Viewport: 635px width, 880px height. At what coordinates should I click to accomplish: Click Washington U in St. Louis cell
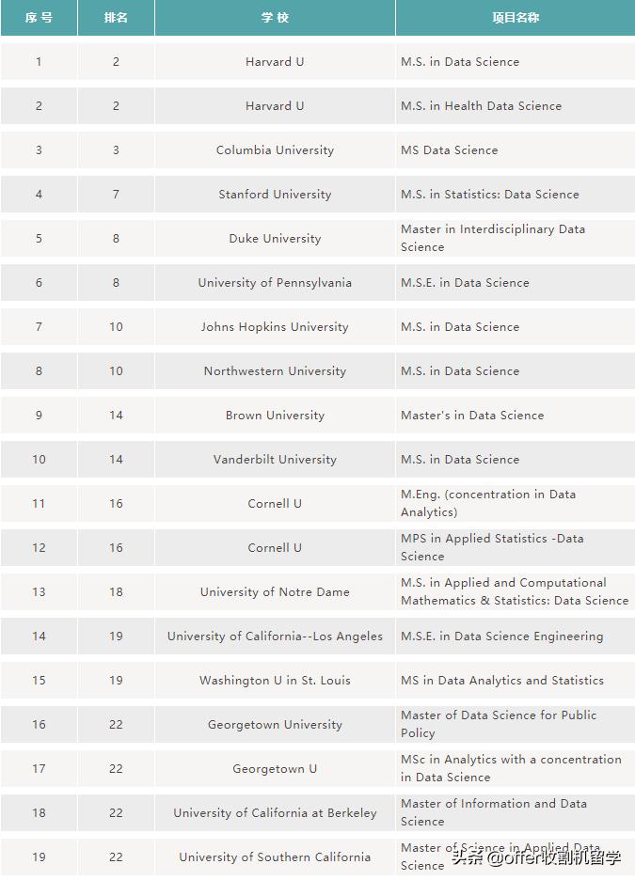click(x=275, y=681)
